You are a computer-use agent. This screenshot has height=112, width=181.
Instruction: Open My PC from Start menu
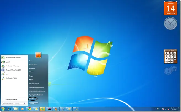point(31,80)
